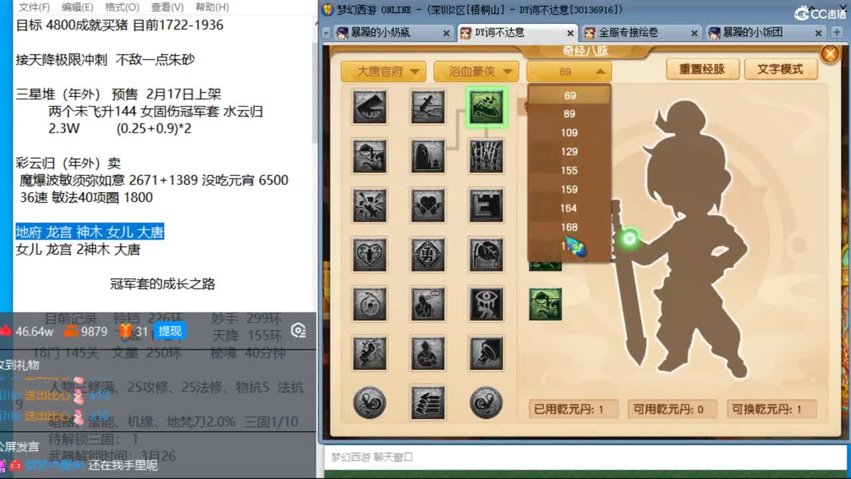Choose level 159 in the open list
Image resolution: width=851 pixels, height=479 pixels.
tap(569, 189)
